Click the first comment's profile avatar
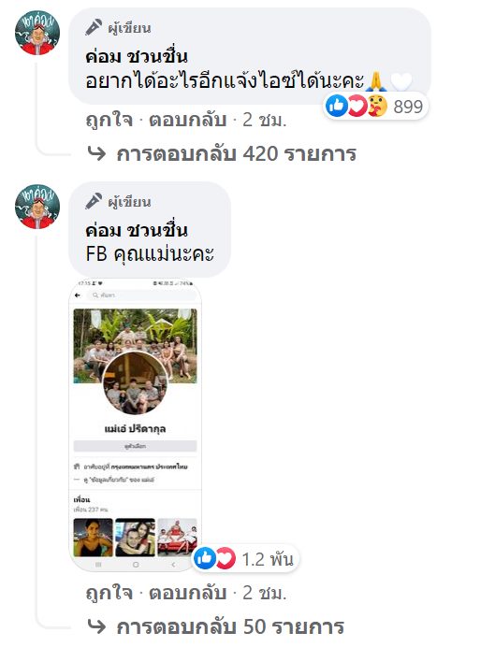 tap(37, 33)
